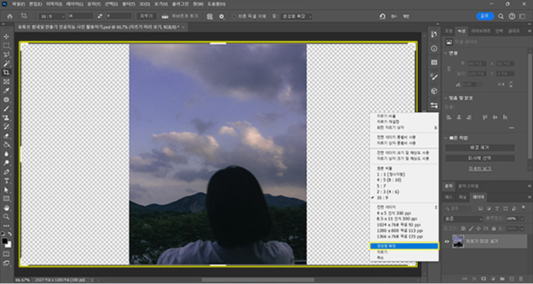Open the 자세히 보기 link
Viewport: 533px width, 284px height.
(480, 168)
